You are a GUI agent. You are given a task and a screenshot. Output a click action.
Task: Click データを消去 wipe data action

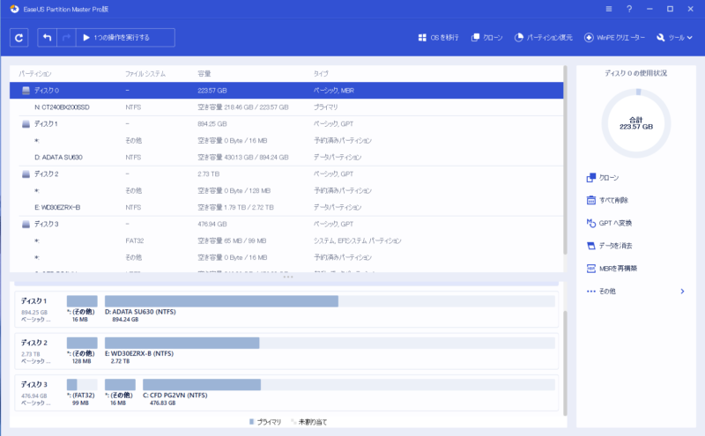[615, 246]
